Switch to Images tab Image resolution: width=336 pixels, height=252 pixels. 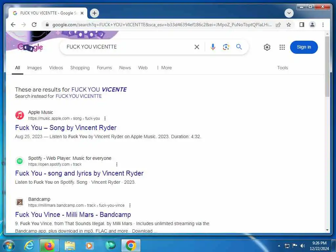click(x=34, y=68)
